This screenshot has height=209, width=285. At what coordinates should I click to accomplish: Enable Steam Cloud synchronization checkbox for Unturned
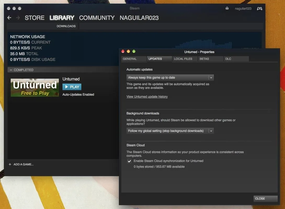(129, 161)
